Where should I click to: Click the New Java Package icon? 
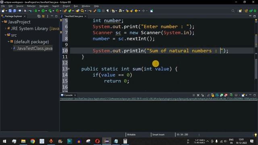pos(65,11)
